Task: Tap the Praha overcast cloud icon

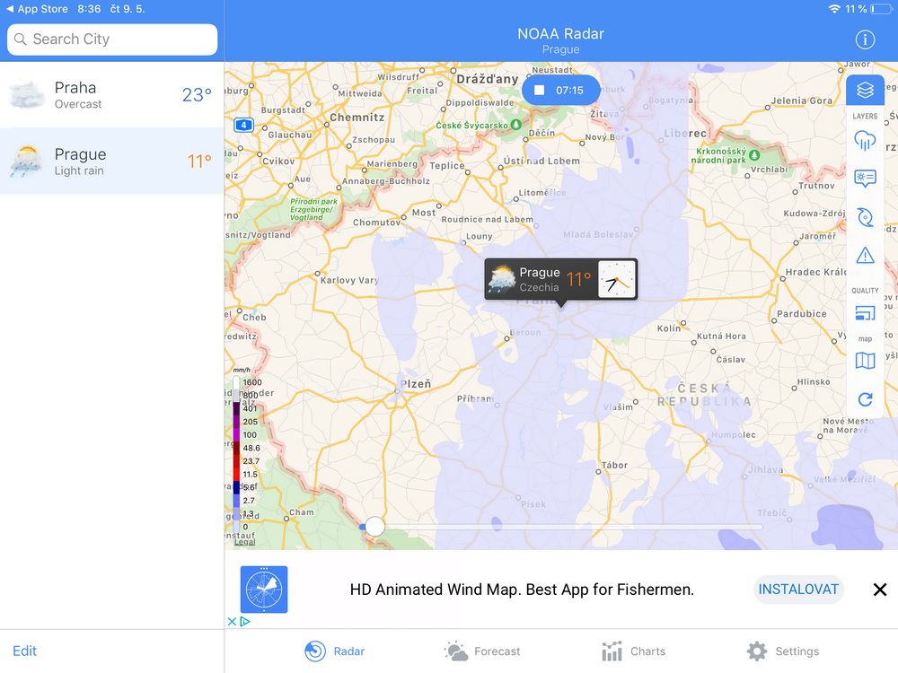Action: coord(26,95)
